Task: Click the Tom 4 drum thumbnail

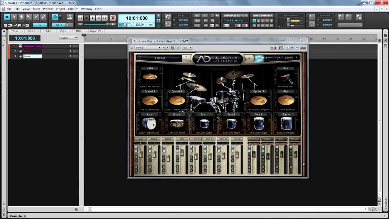Action: tap(286, 124)
